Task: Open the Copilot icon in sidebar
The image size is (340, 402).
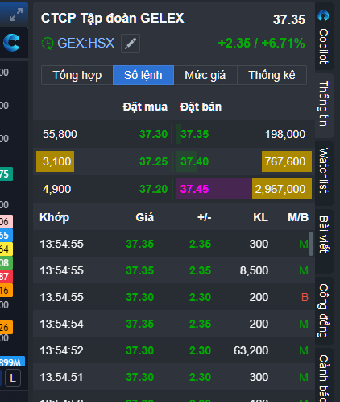Action: coord(323,15)
